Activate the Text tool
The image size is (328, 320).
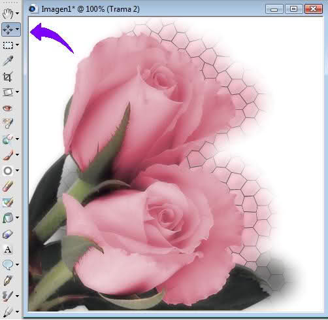point(8,249)
